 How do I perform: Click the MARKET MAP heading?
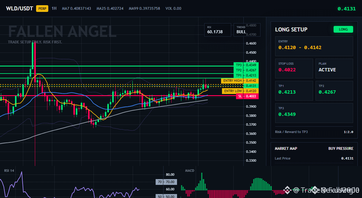[x=286, y=149]
